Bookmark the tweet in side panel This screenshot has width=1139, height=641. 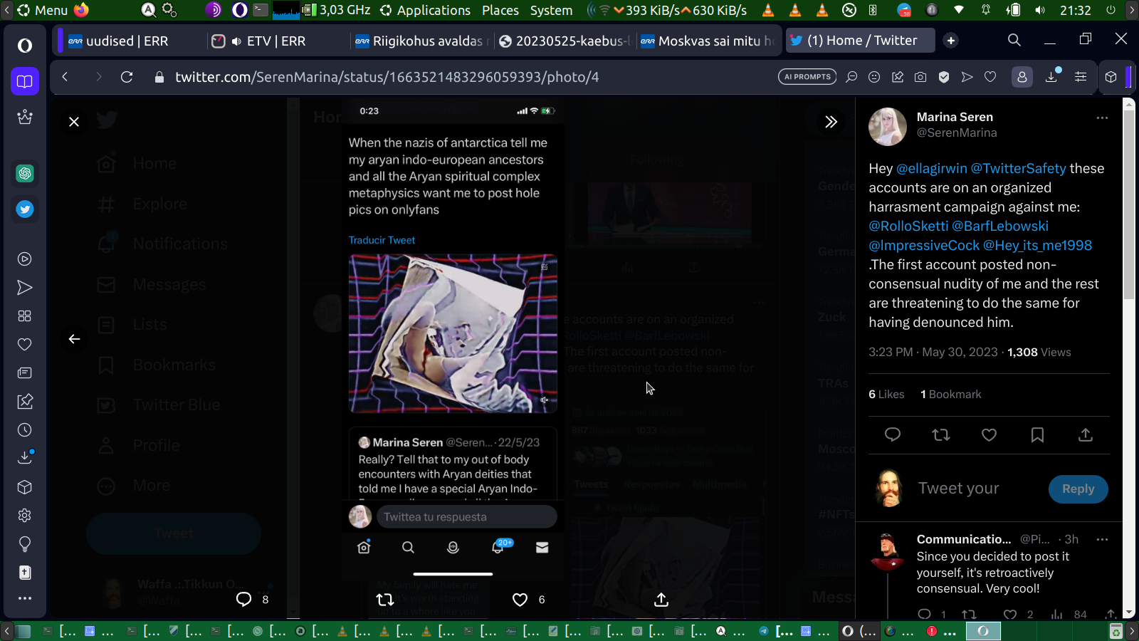[1037, 435]
